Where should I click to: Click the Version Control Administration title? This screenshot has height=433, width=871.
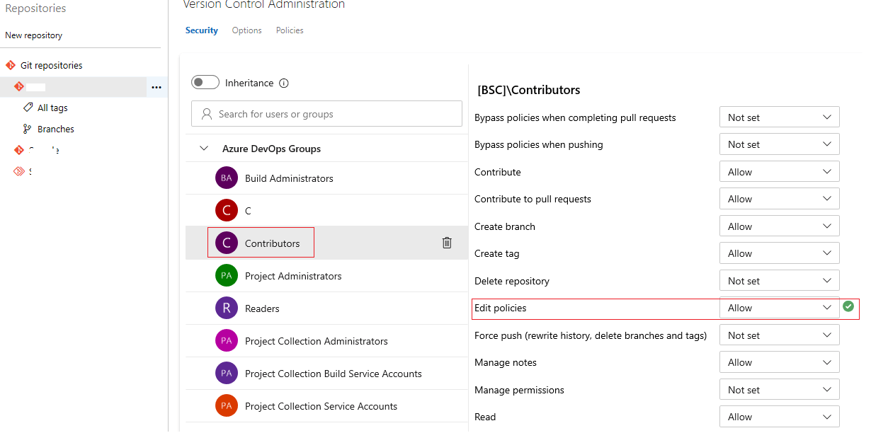[x=264, y=5]
